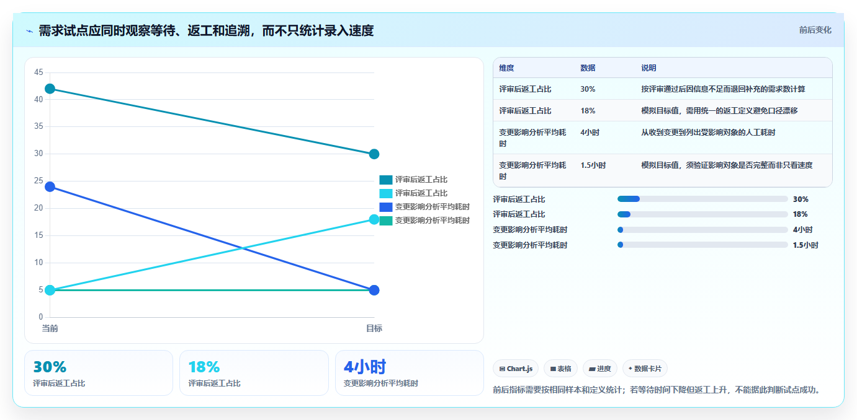Click the footer note starting 前后指标需要按相同样本
The height and width of the screenshot is (420, 857).
coord(658,390)
